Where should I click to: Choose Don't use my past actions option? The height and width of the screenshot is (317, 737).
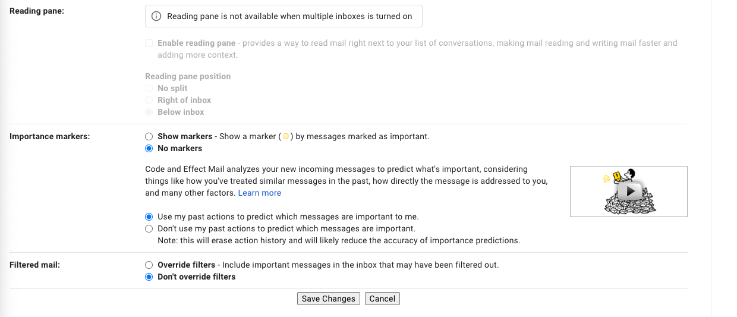[149, 228]
